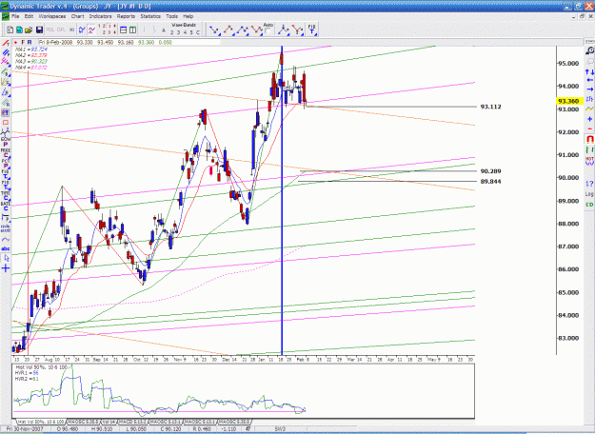Click the blue right arrow icon
Viewport: 595px width, 434px height.
tap(589, 89)
